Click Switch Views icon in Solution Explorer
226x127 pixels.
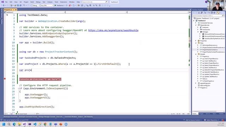click(x=202, y=13)
